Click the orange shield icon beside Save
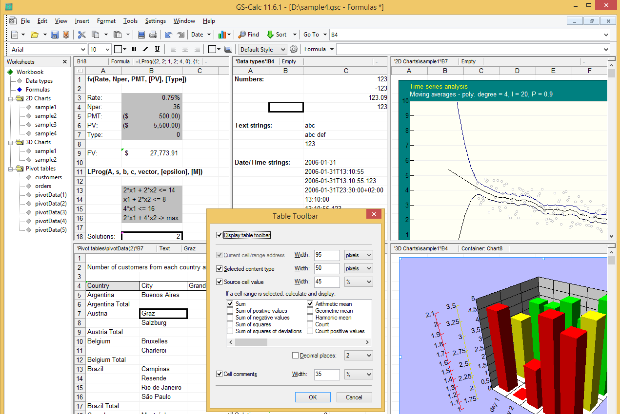Image resolution: width=620 pixels, height=414 pixels. click(x=65, y=35)
